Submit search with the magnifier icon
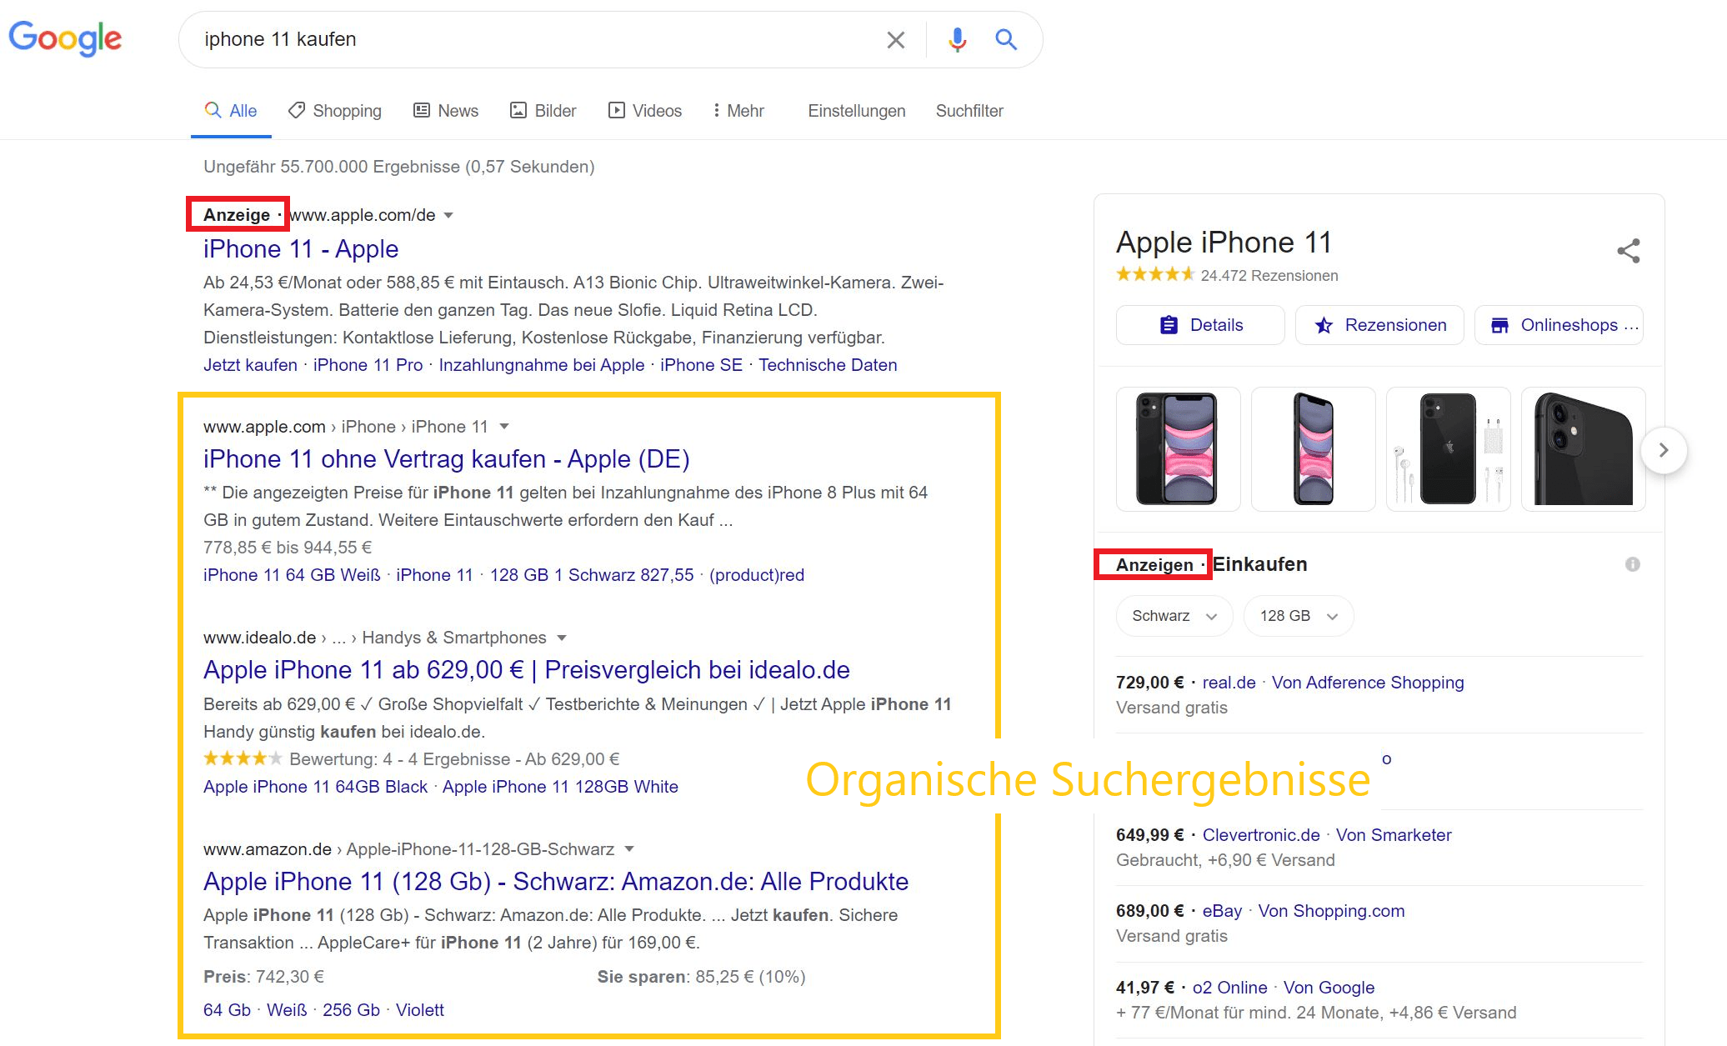The height and width of the screenshot is (1046, 1727). 1006,40
